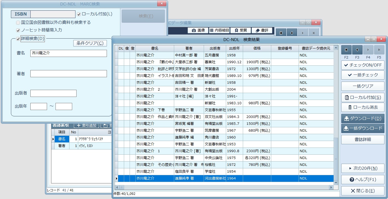Click the 出版年 header in the results table
The height and width of the screenshot is (199, 388).
(234, 48)
